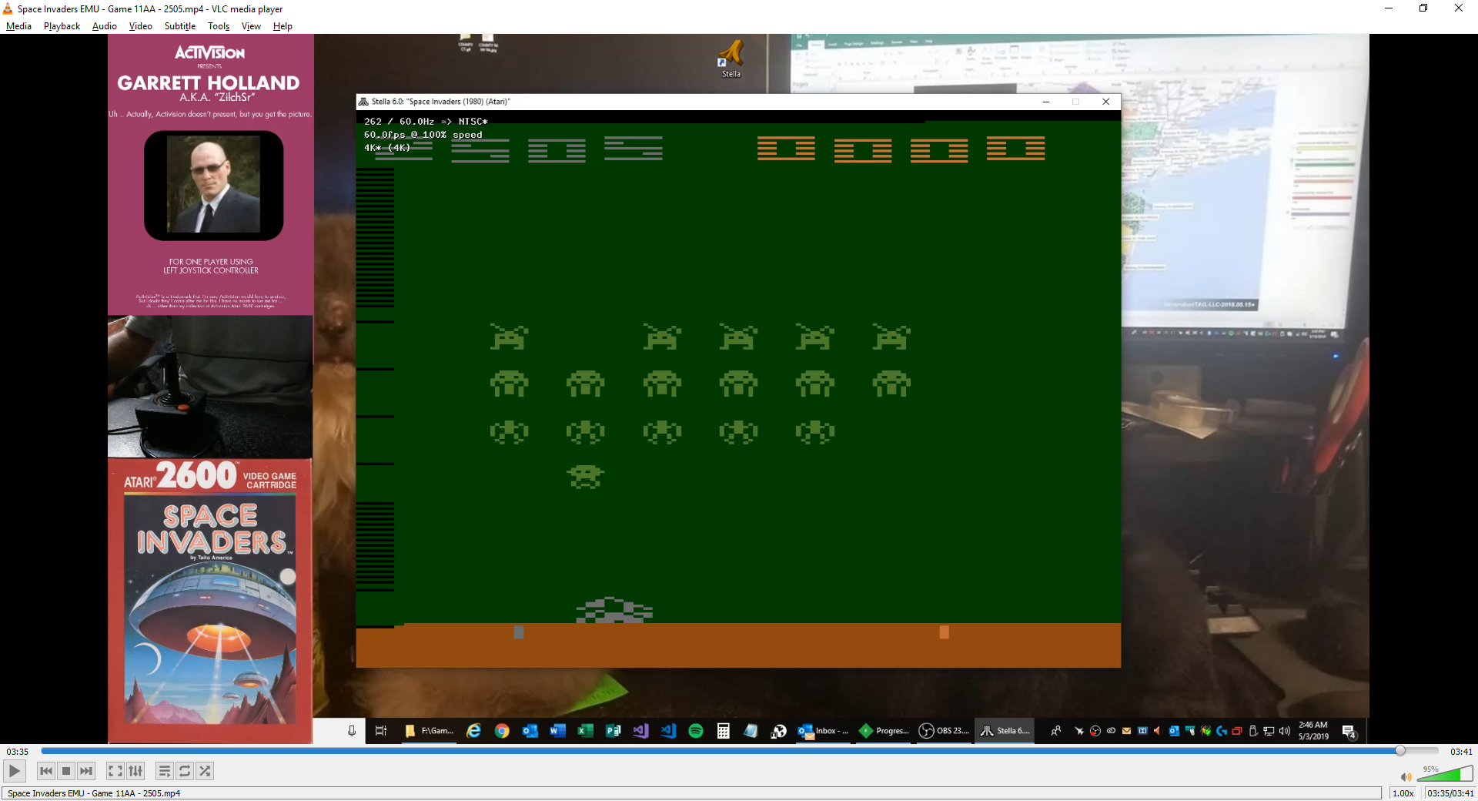Click the blue seek bar to reposition
Screen dimensions: 1478x801
[x=739, y=751]
